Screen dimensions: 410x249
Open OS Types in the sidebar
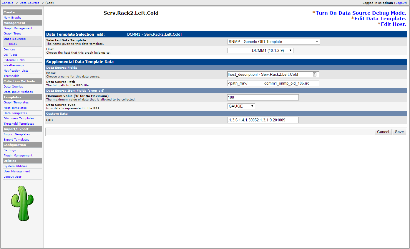[10, 55]
